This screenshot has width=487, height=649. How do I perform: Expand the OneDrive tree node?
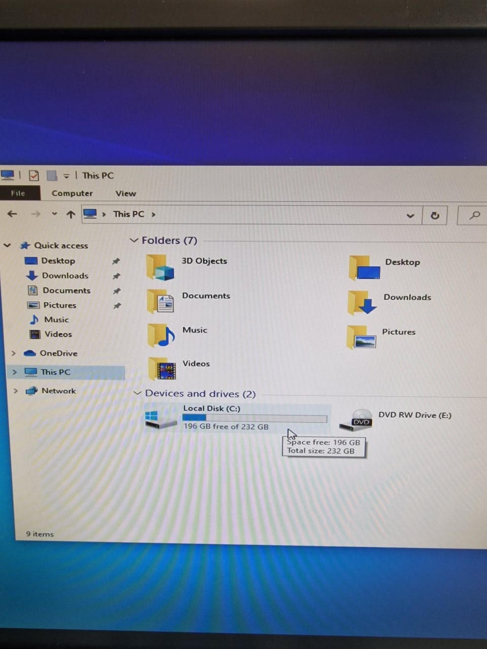point(14,353)
